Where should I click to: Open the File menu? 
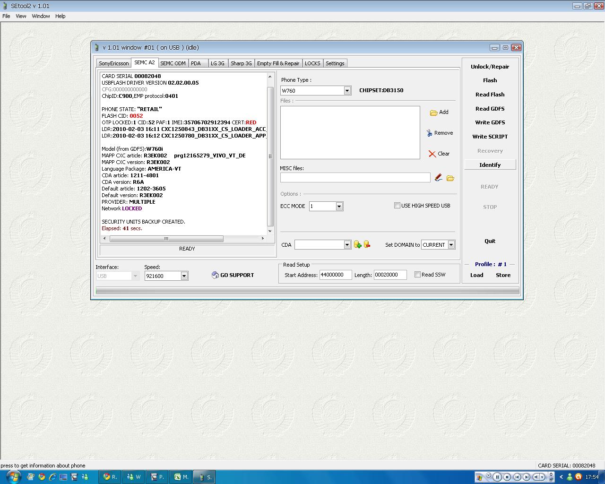point(6,16)
